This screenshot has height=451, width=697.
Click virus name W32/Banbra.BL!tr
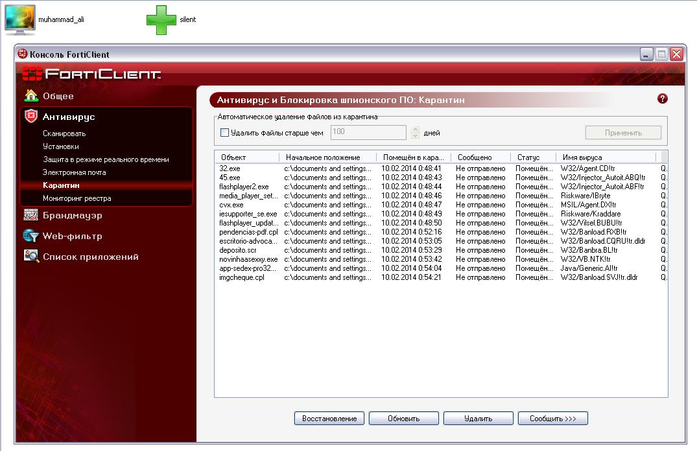[x=589, y=250]
